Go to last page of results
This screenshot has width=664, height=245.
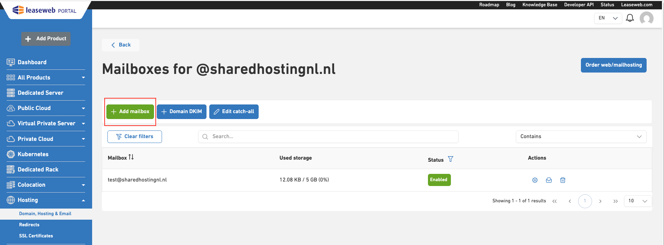point(616,201)
